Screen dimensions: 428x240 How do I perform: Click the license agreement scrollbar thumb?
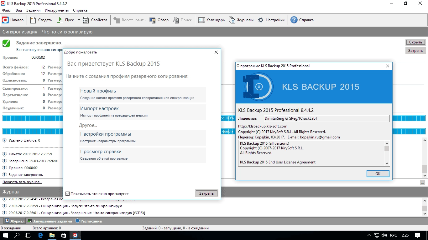[387, 148]
